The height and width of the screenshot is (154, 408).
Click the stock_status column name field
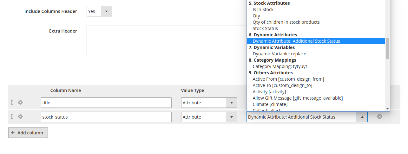coord(106,117)
